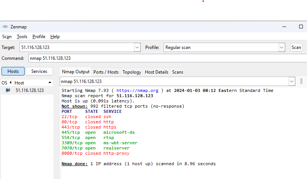Viewport: 307px width, 179px height.
Task: Click the PORT column heading in output
Action: [67, 111]
